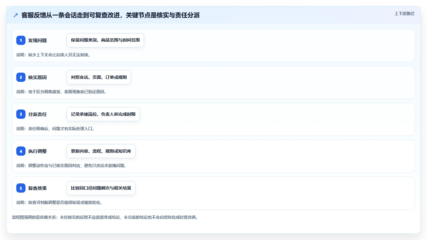The image size is (427, 240).
Task: Click the footer text starting 流程图强调的是依赖关系
Action: click(x=105, y=217)
